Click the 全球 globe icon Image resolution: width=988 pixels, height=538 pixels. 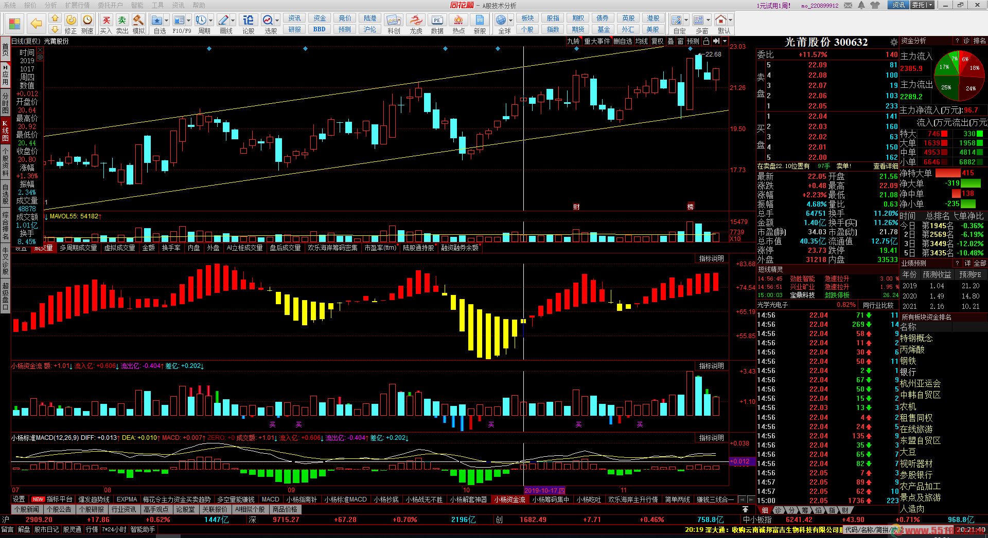coord(501,20)
